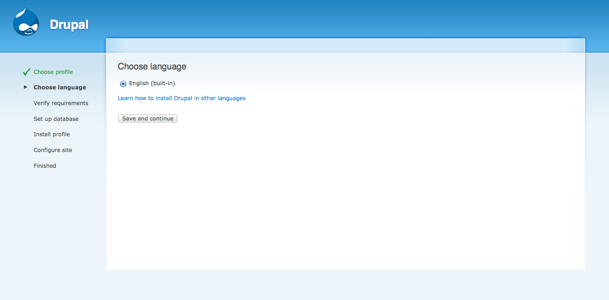Click the Choose language page heading
The image size is (609, 300).
[152, 66]
